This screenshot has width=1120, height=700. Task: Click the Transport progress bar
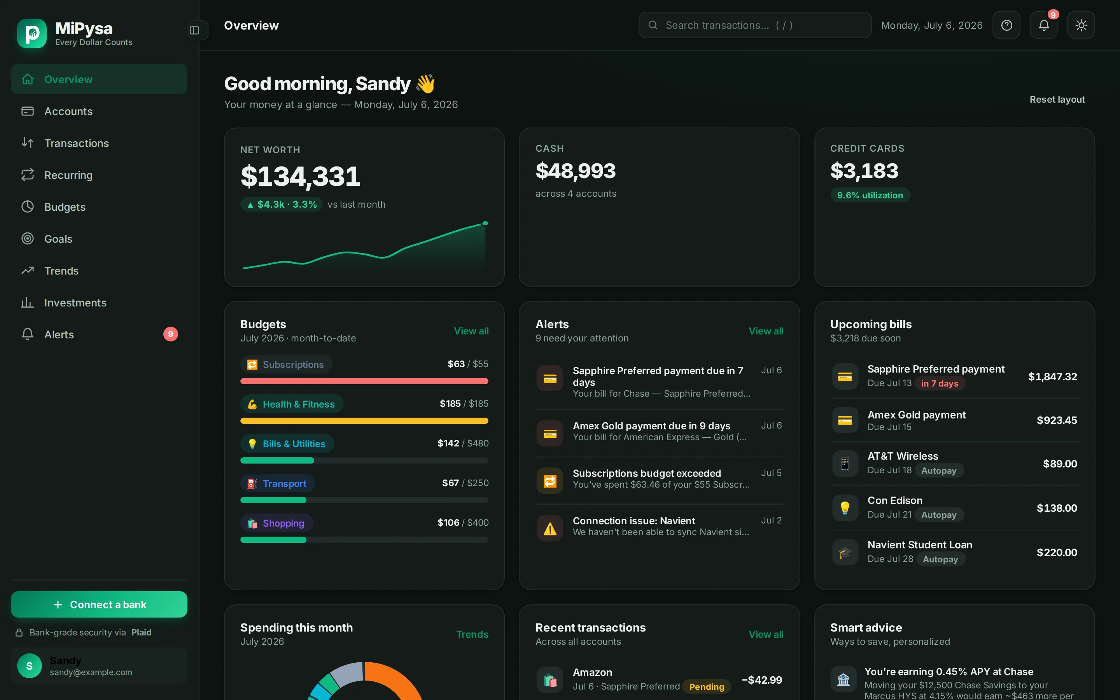coord(364,500)
